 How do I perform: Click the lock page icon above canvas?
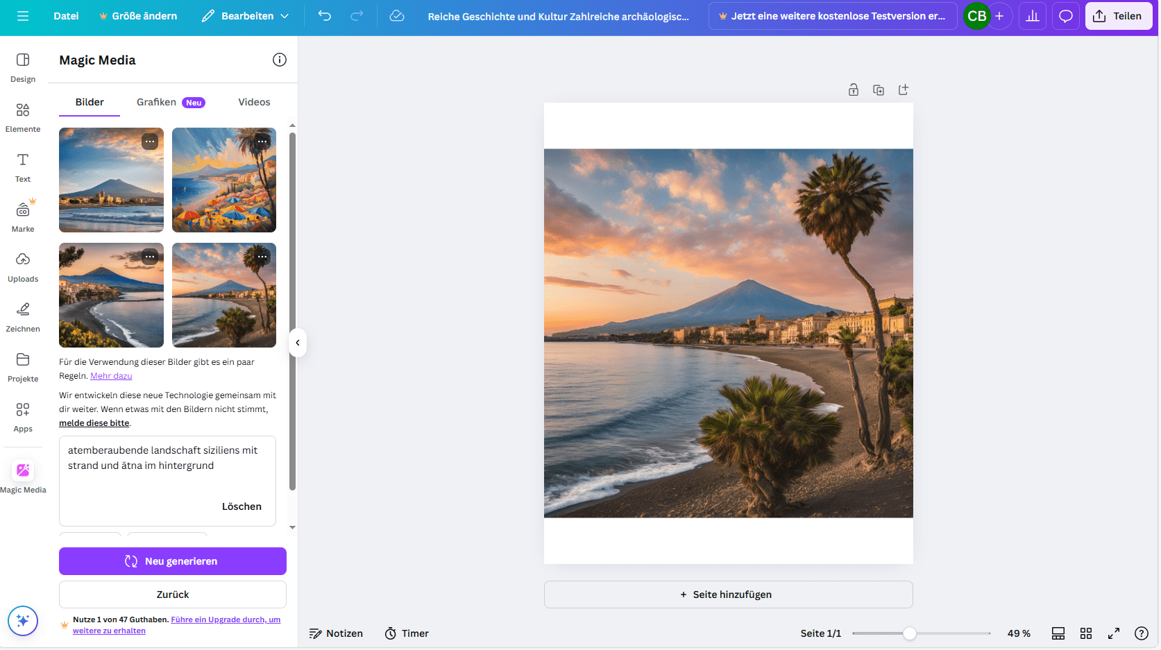(854, 90)
